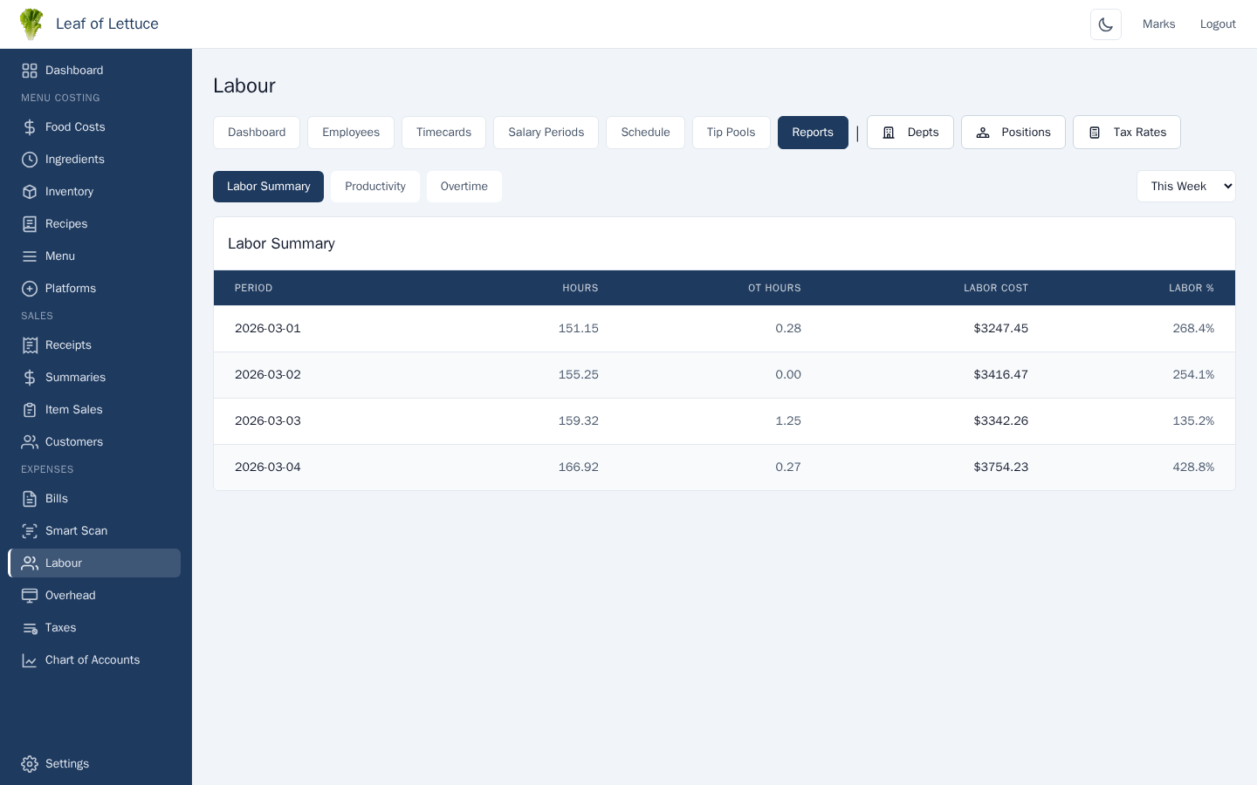The image size is (1257, 785).
Task: Go to Salary Periods tab
Action: (x=546, y=133)
